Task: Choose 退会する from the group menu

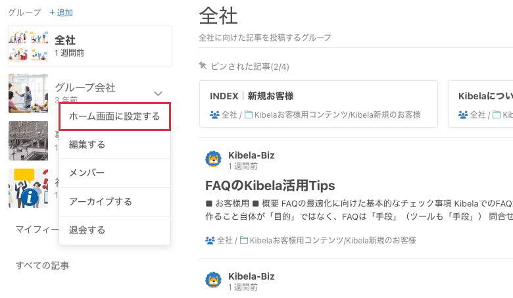Action: [87, 230]
